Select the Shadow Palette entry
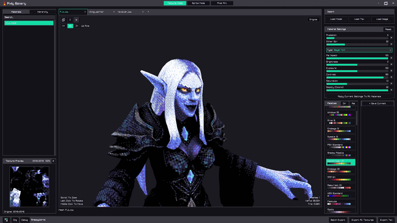Viewport: 397px width, 223px height. click(x=341, y=154)
